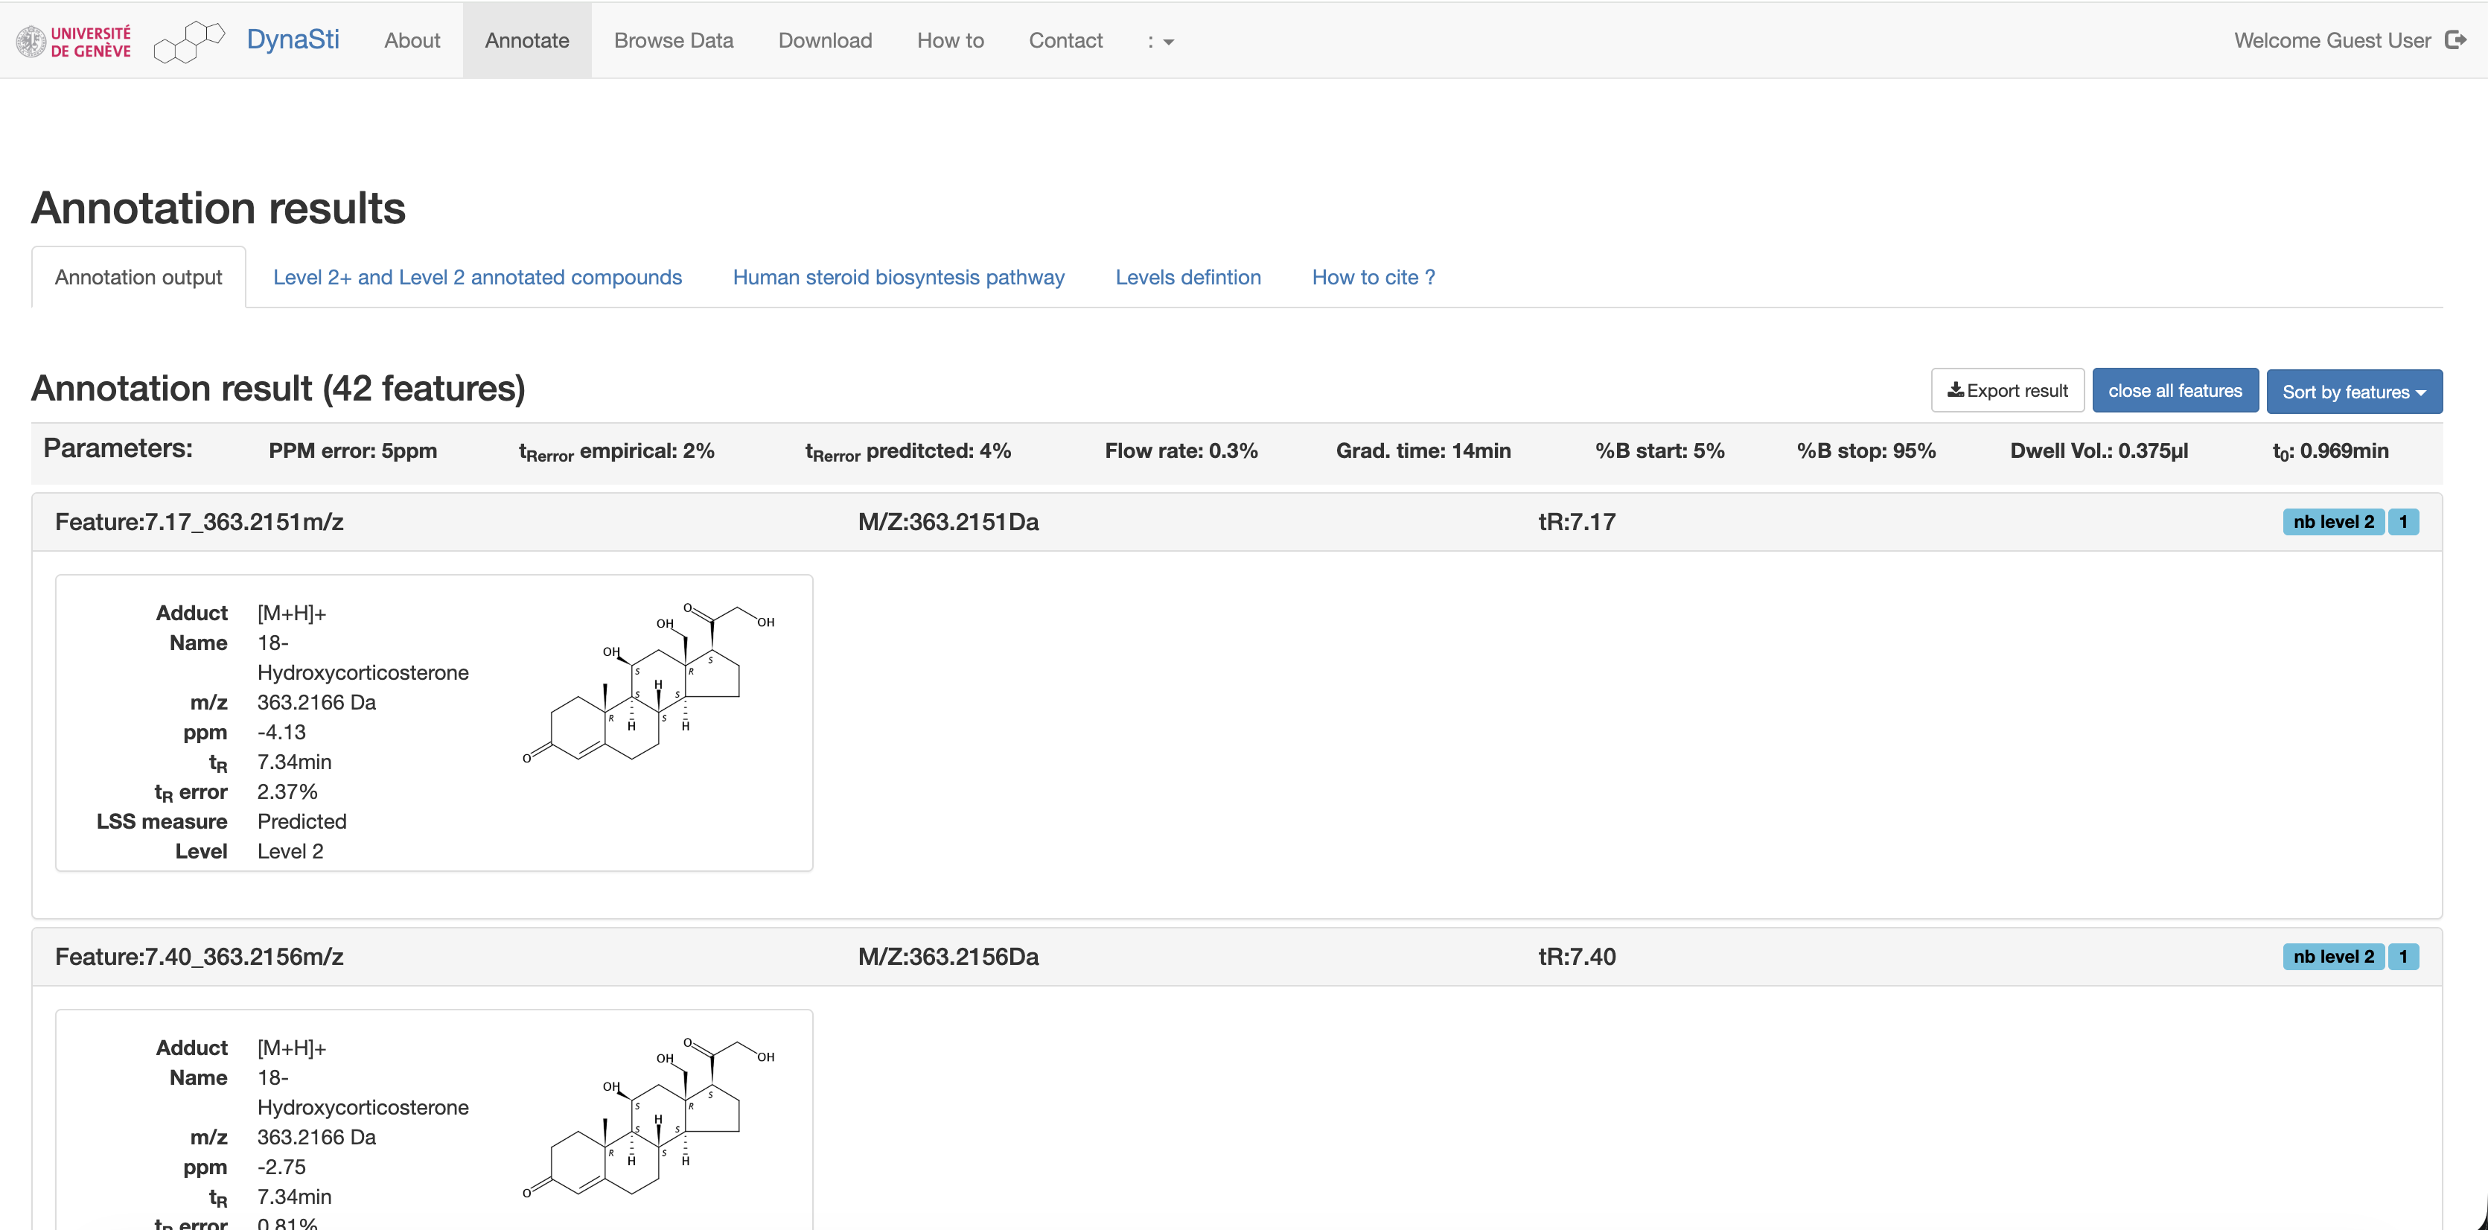Click the %B stop: 95% parameter

(1866, 450)
